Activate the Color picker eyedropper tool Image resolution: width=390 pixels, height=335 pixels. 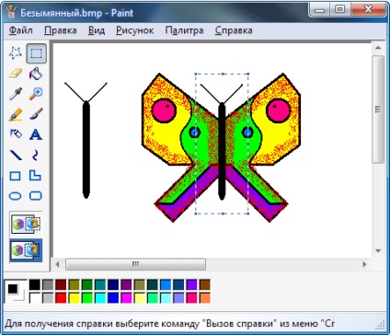point(16,94)
